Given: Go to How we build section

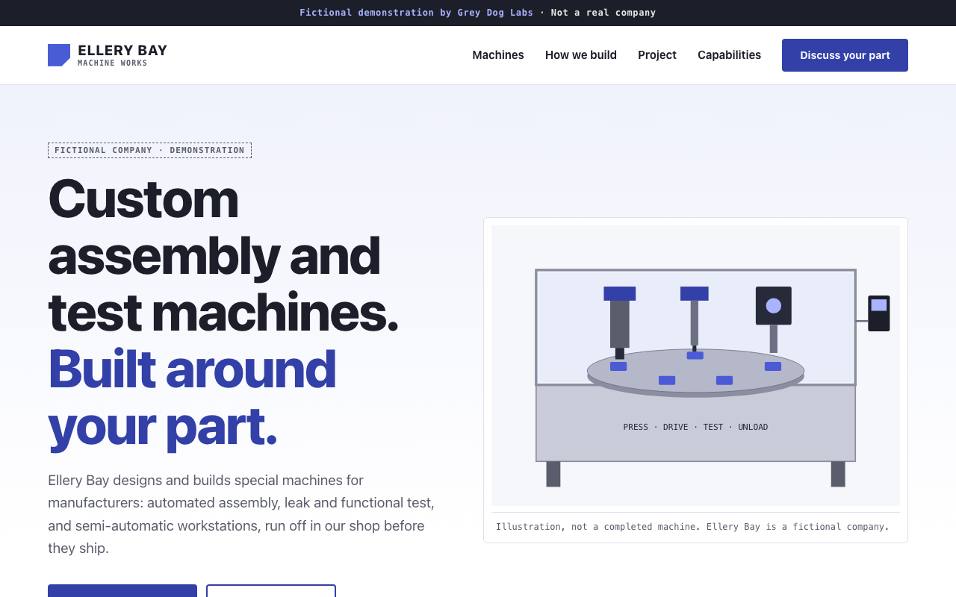Looking at the screenshot, I should tap(581, 55).
